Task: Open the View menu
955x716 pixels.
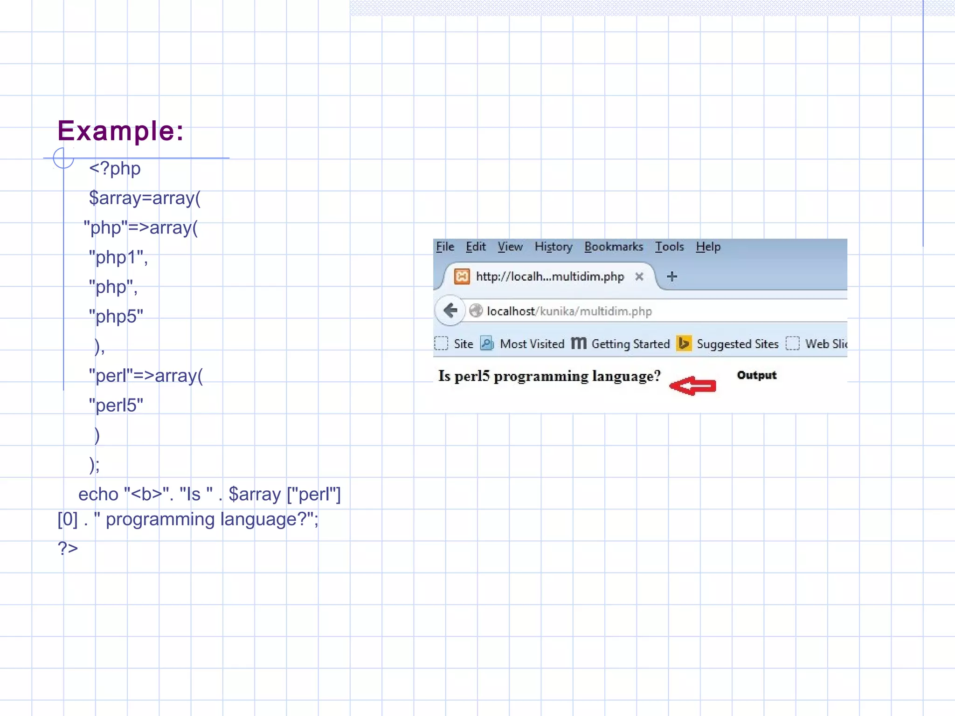Action: (510, 247)
